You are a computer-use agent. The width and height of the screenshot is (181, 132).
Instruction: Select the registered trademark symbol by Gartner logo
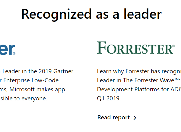(x=14, y=54)
